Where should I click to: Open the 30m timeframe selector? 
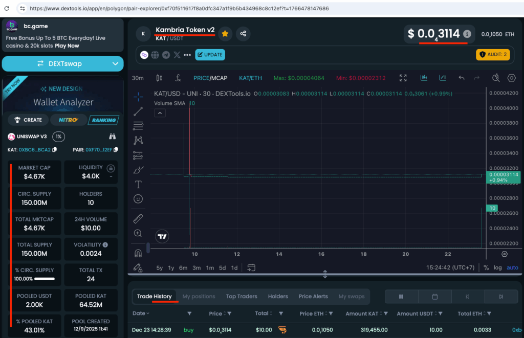click(138, 78)
